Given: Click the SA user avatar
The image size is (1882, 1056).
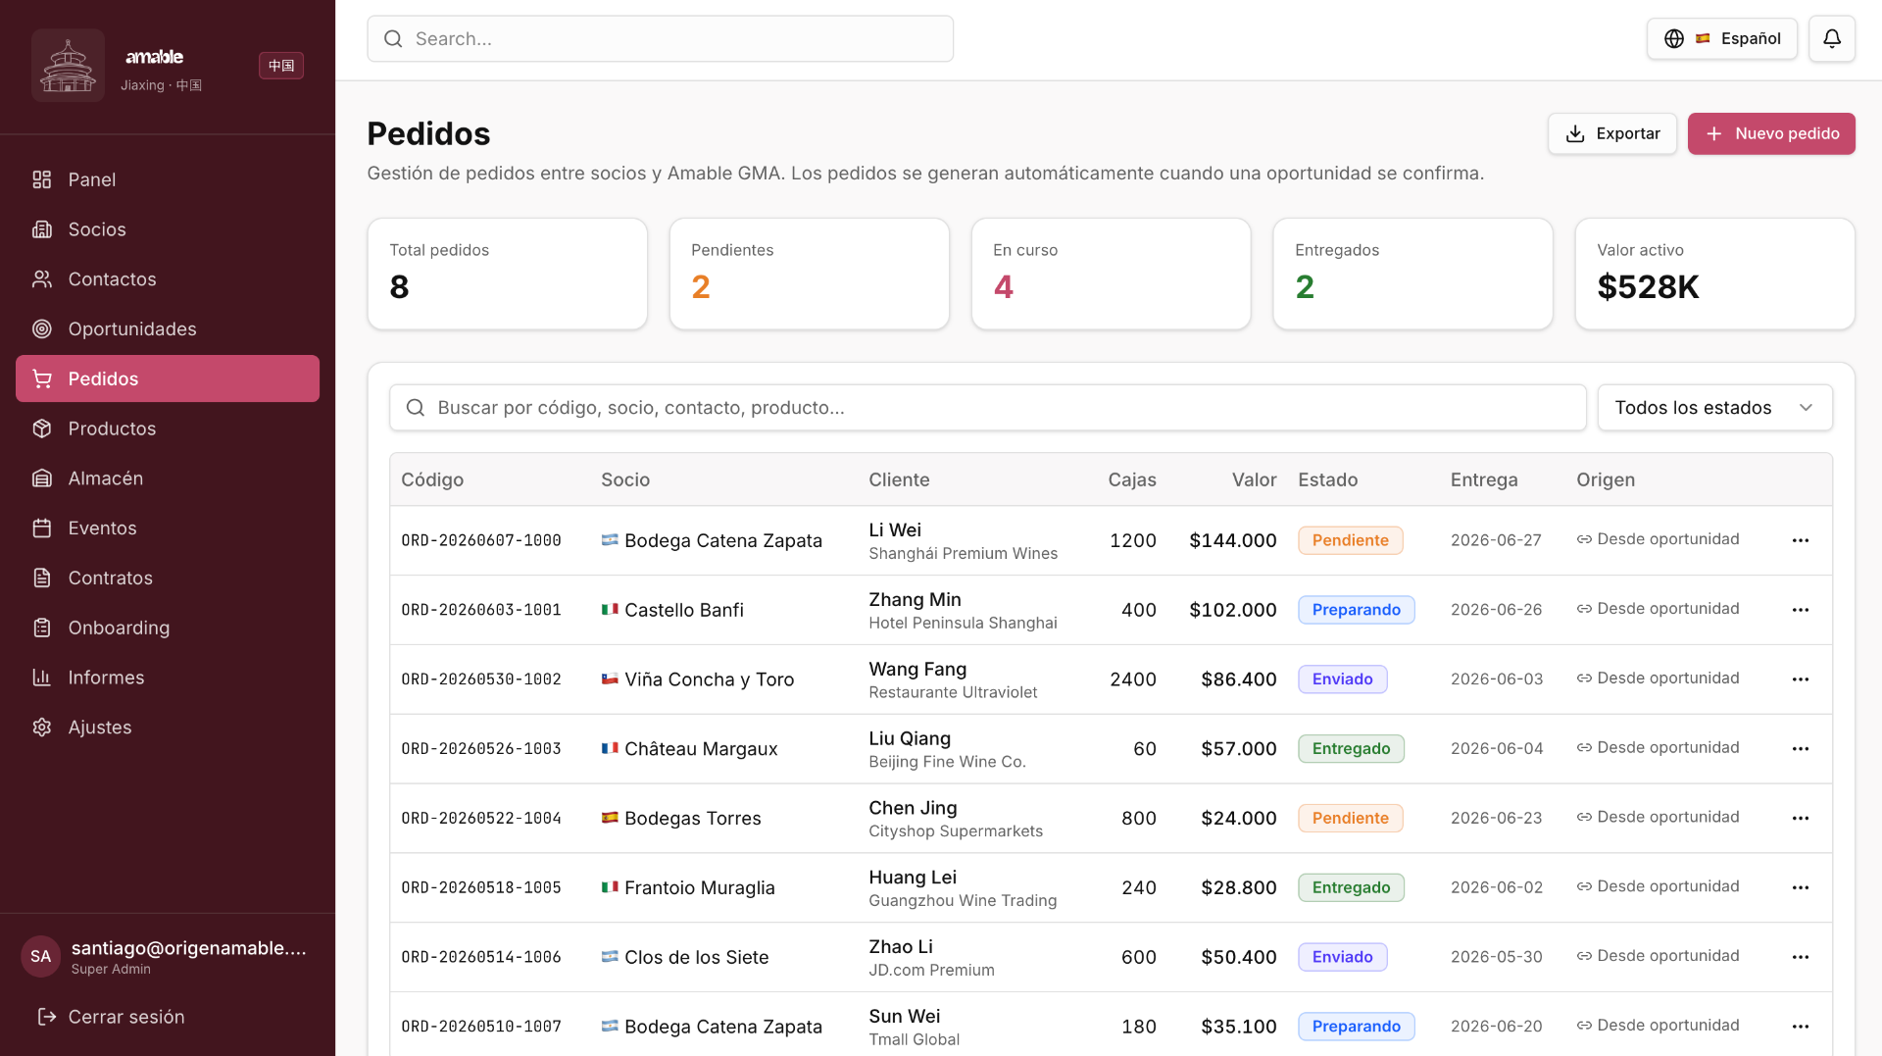Looking at the screenshot, I should (40, 957).
